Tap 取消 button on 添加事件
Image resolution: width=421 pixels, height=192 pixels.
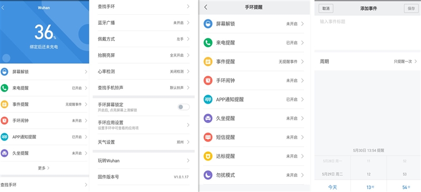tap(326, 8)
